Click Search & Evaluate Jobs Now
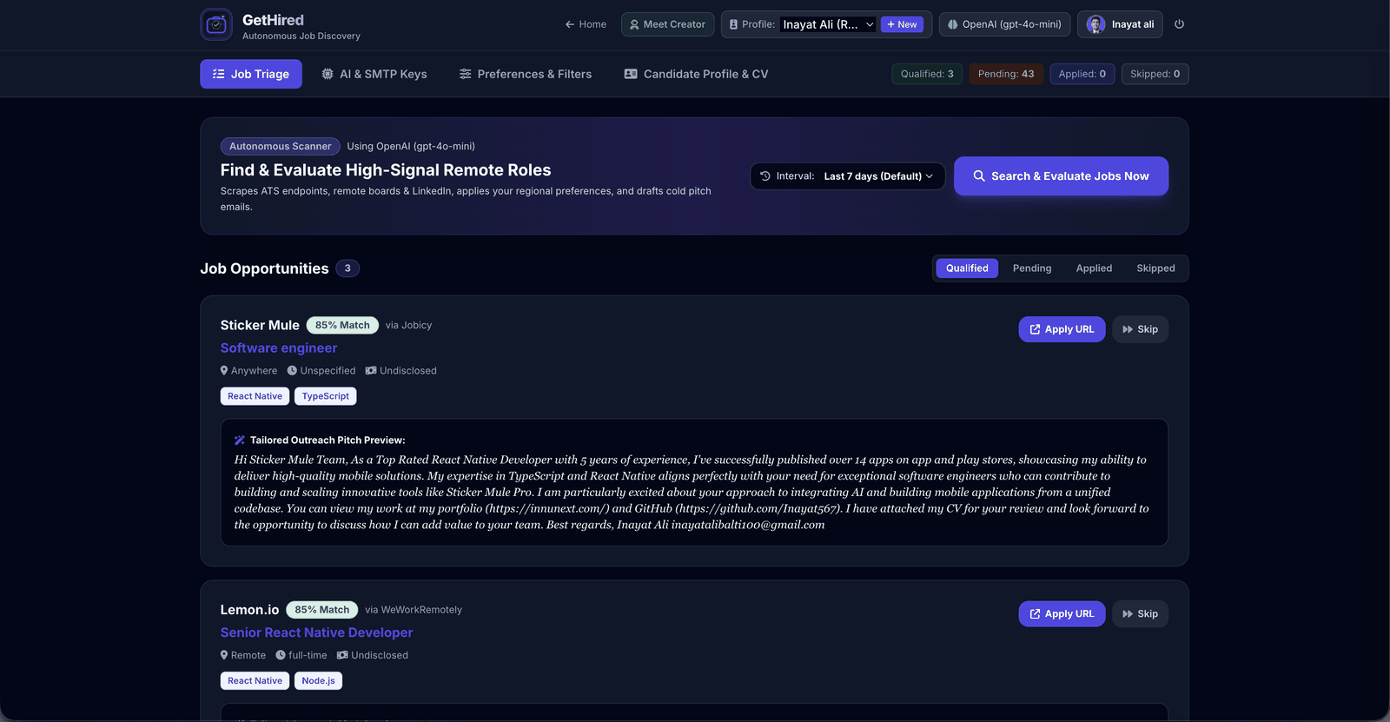Image resolution: width=1390 pixels, height=722 pixels. pos(1061,176)
